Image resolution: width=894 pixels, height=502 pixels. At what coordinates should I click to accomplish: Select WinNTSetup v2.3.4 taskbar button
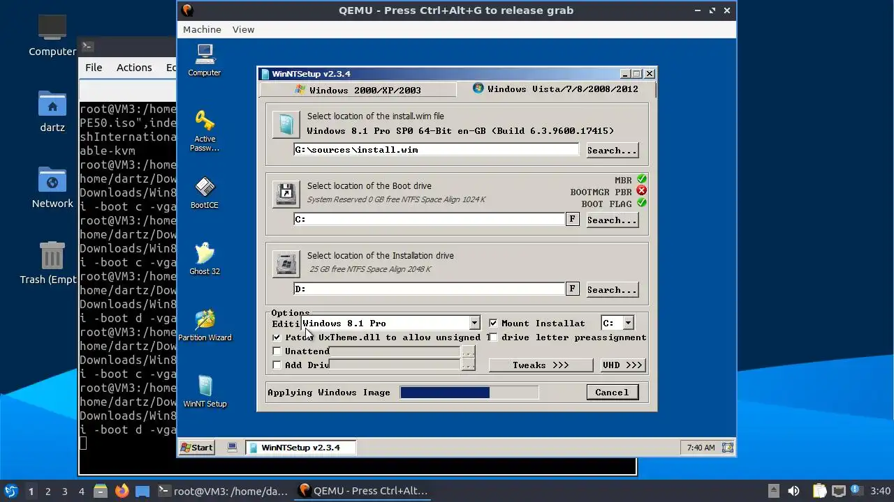pyautogui.click(x=301, y=448)
